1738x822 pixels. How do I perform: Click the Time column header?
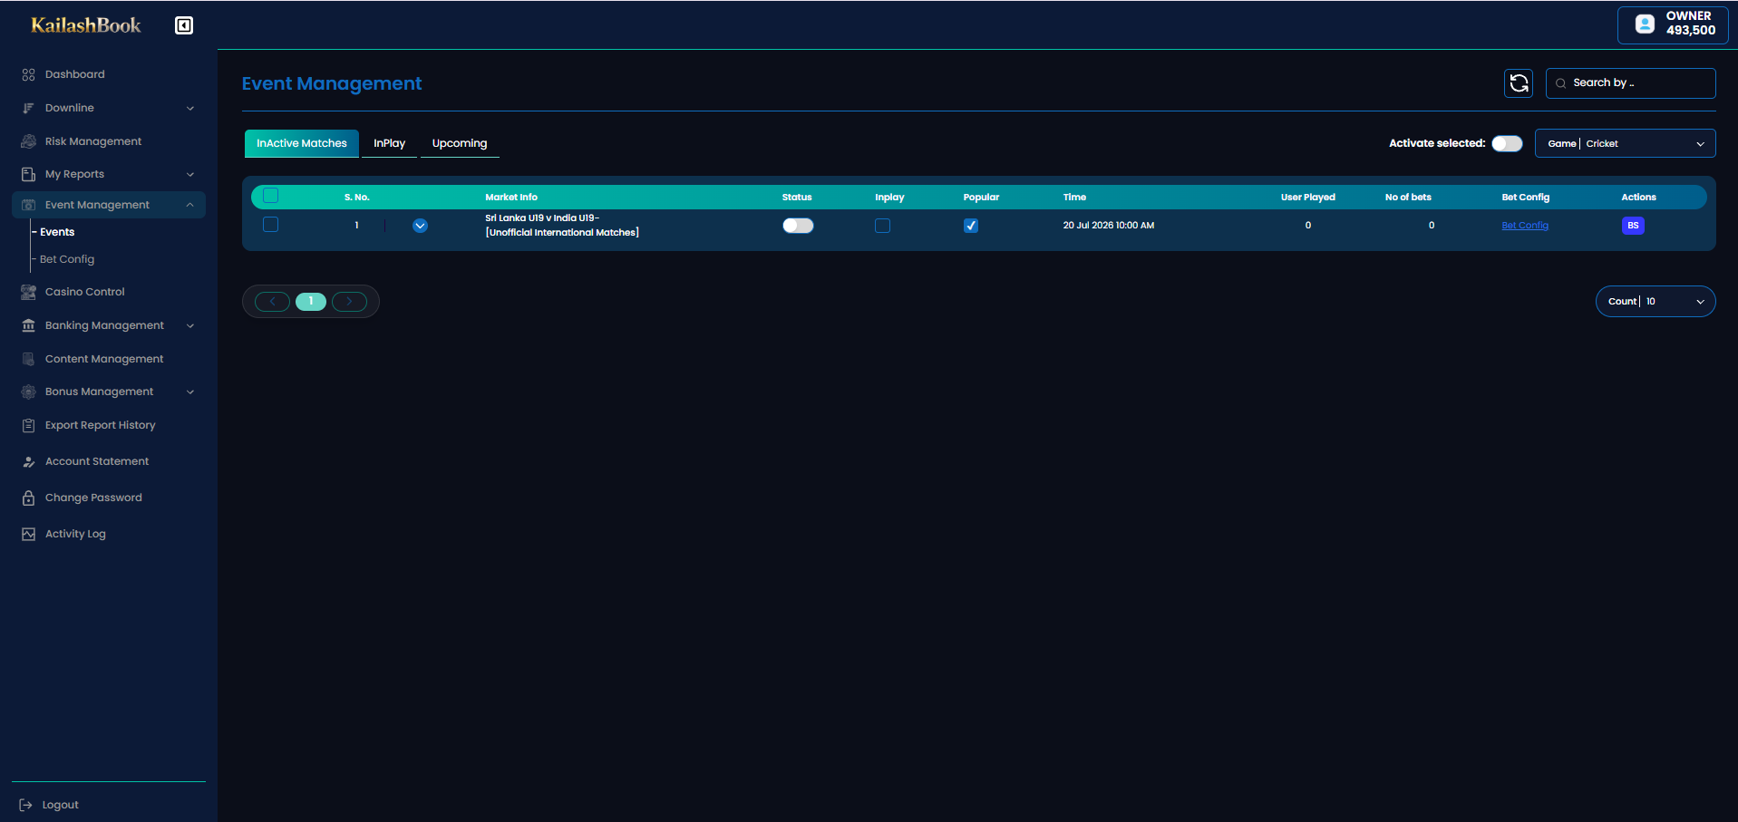1074,197
